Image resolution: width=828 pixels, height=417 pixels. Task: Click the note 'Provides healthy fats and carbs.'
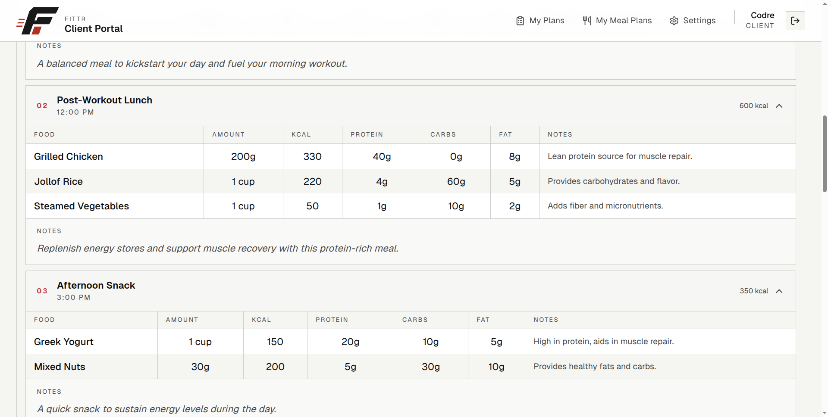tap(595, 367)
